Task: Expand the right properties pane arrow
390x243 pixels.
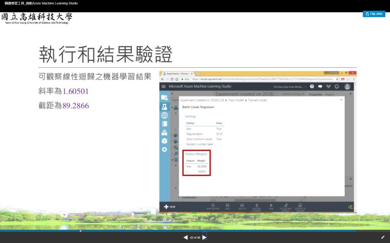Action: point(351,94)
